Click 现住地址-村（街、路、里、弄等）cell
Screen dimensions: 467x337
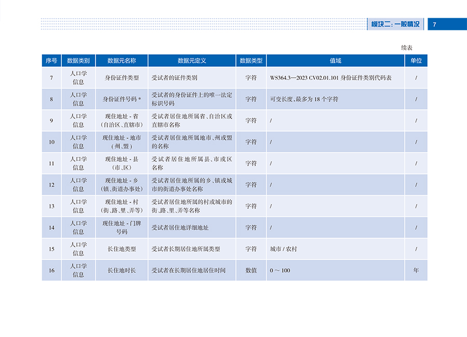121,206
